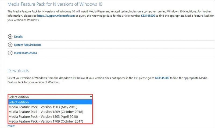215x128 pixels.
Task: Open the https://support.microsoft.com link
Action: click(x=56, y=16)
